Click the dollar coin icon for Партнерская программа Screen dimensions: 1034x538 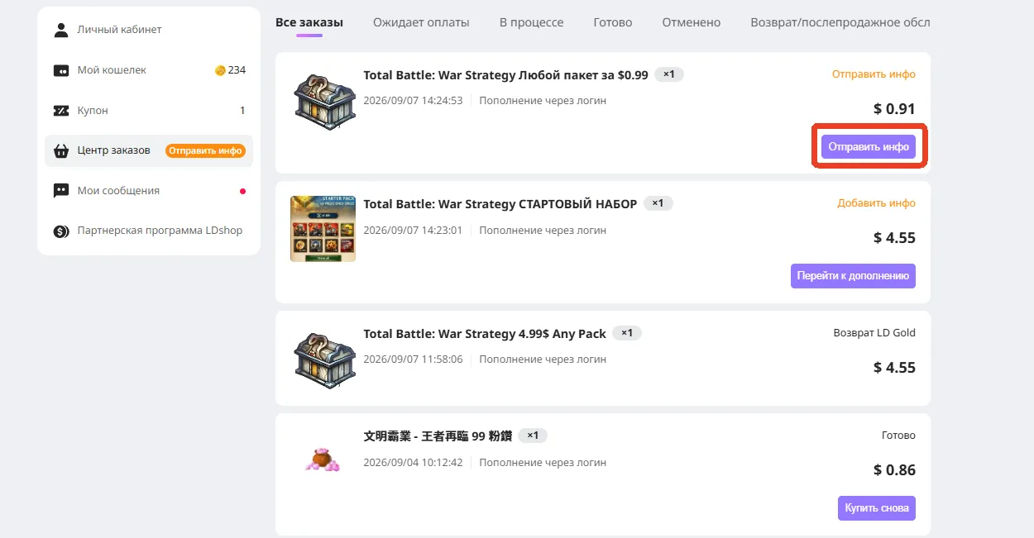click(61, 231)
